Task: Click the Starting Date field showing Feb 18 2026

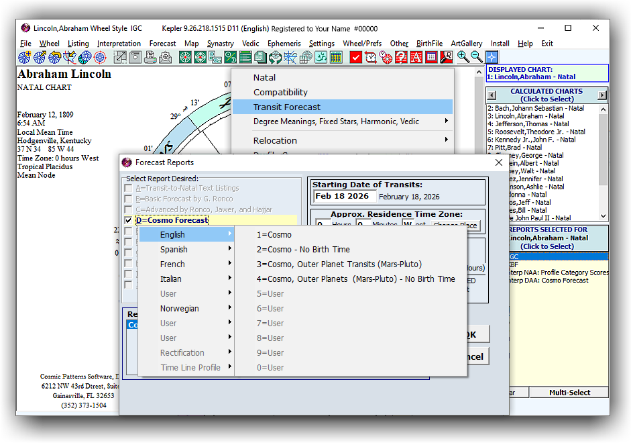Action: [345, 196]
